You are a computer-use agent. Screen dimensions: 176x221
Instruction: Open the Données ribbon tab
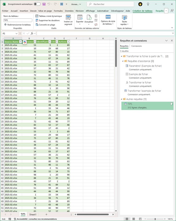(69, 11)
